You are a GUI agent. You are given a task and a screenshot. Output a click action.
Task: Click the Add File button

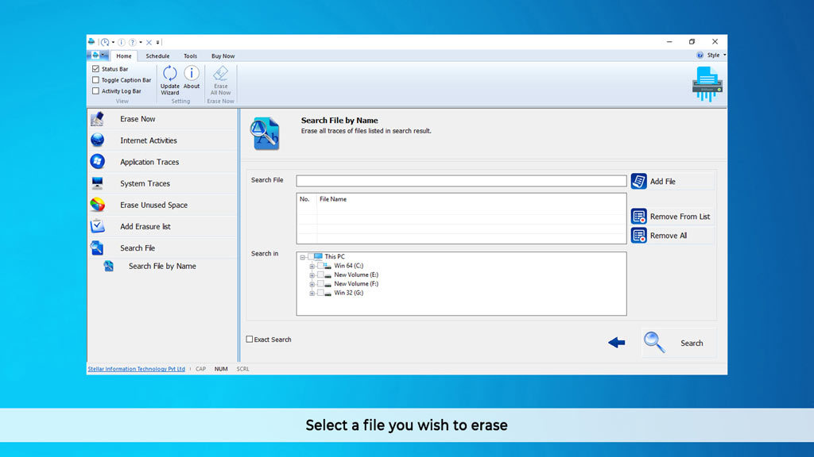[661, 182]
